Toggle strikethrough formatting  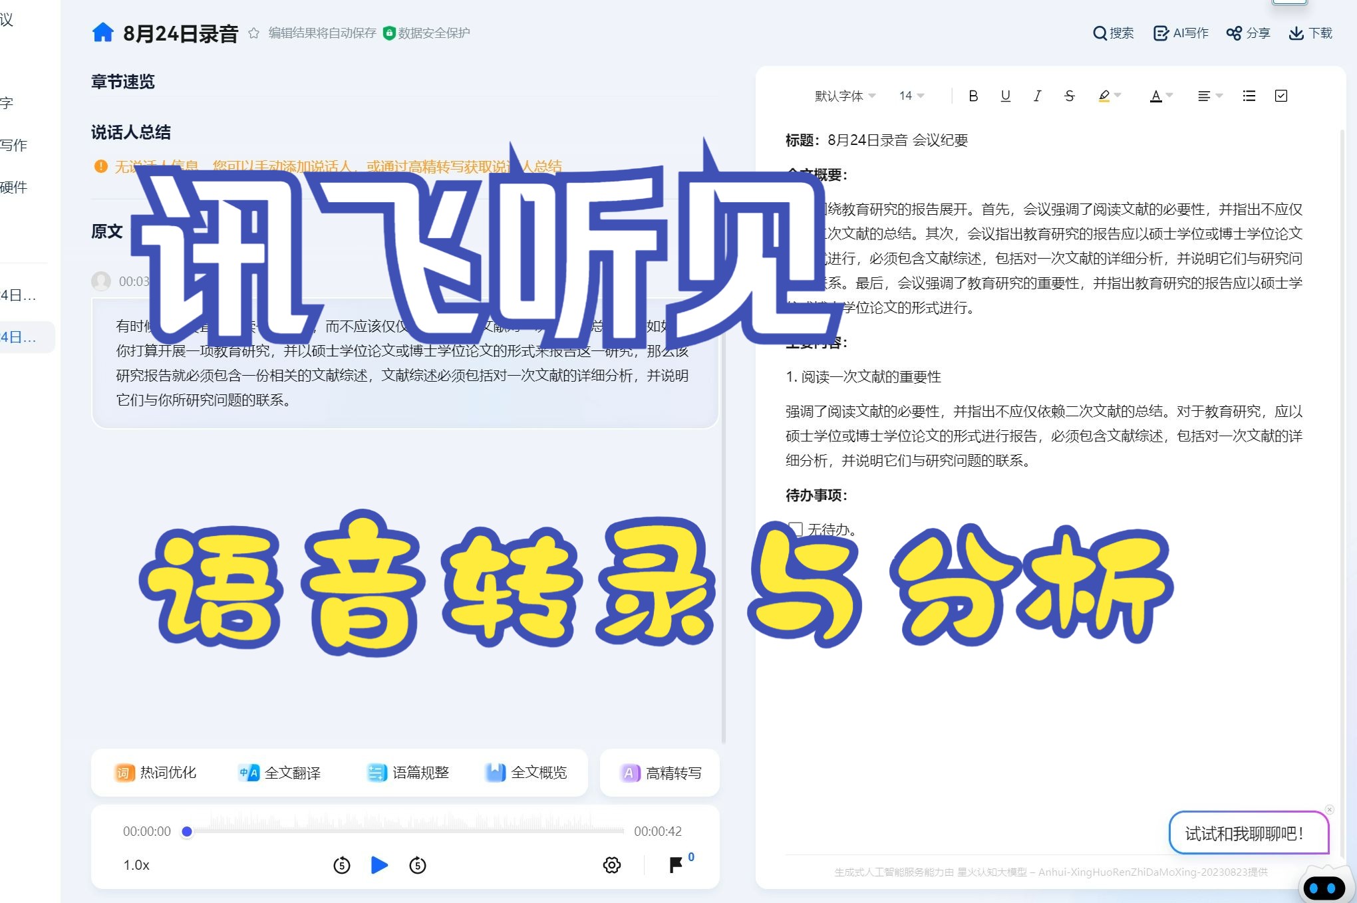point(1069,96)
